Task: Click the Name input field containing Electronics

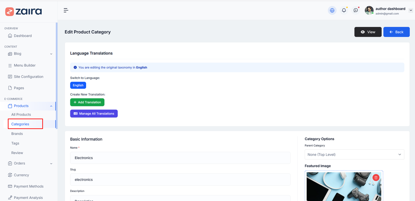Action: coord(180,158)
